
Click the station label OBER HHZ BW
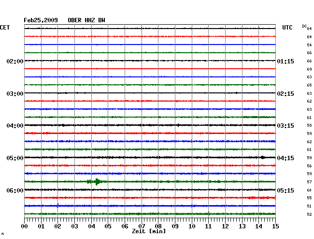[x=86, y=20]
